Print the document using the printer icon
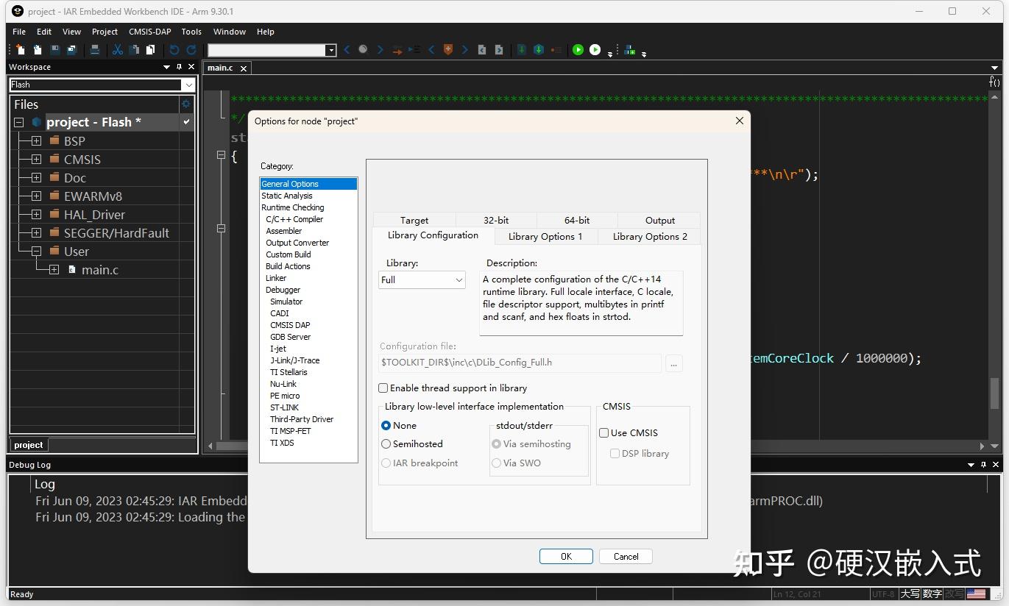The width and height of the screenshot is (1009, 606). click(x=95, y=50)
